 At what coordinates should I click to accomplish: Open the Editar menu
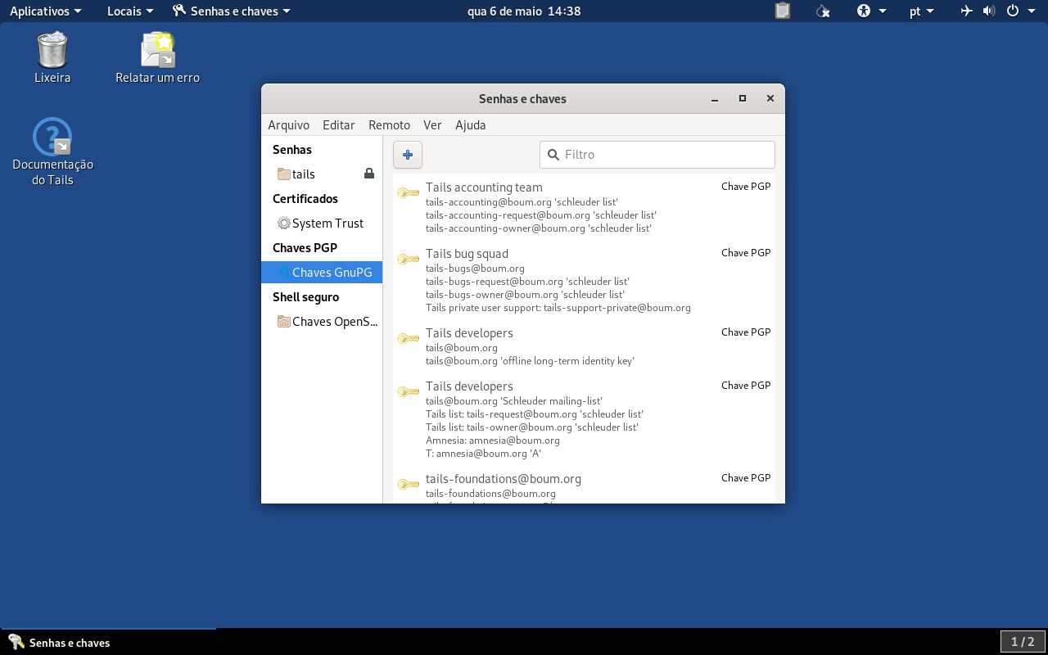point(338,125)
